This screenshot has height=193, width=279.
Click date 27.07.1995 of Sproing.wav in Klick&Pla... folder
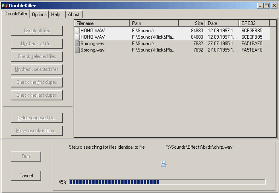(222, 50)
